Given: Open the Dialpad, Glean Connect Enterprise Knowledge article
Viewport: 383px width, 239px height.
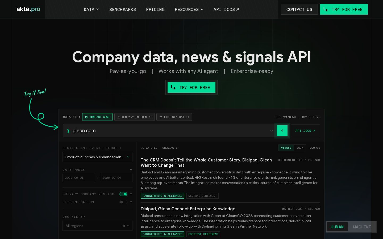Looking at the screenshot, I should (x=188, y=209).
